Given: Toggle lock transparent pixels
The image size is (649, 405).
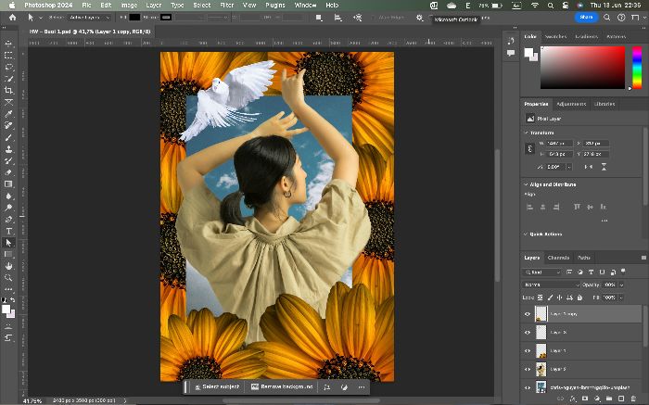Looking at the screenshot, I should (541, 297).
